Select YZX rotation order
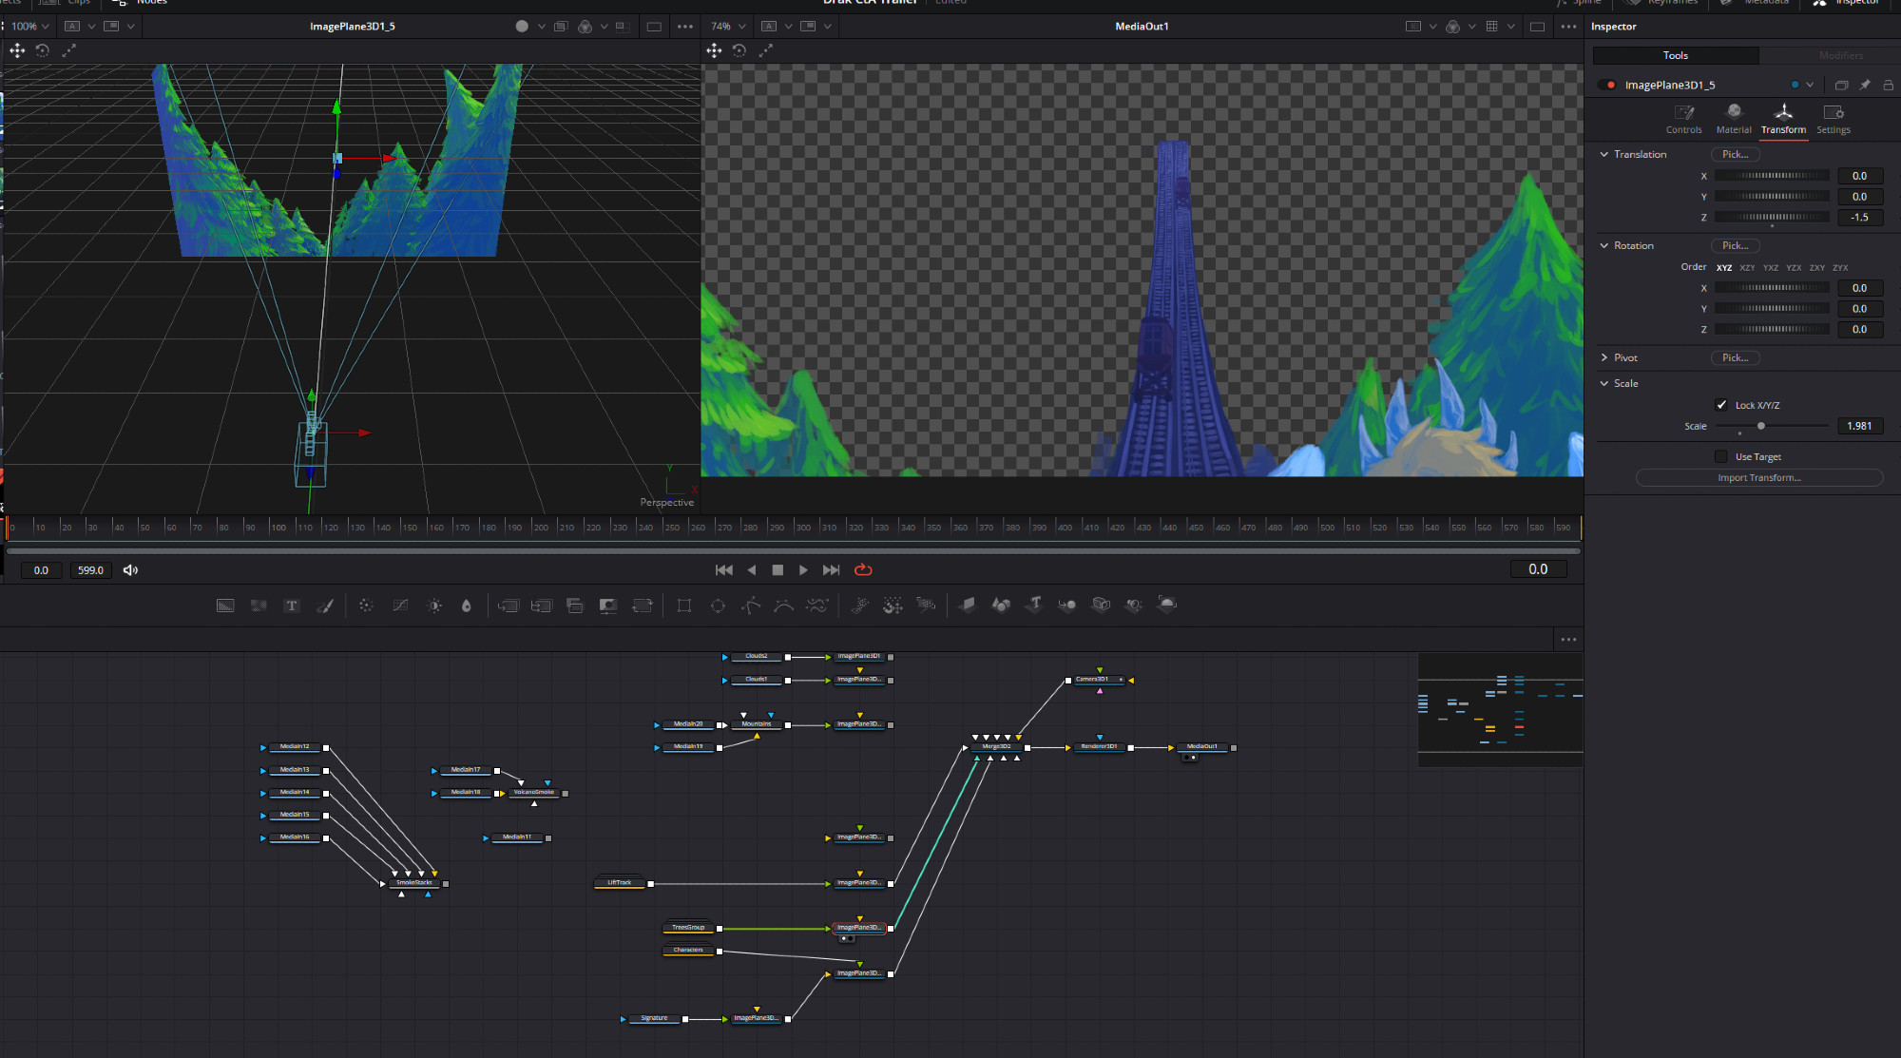Image resolution: width=1901 pixels, height=1058 pixels. [1794, 268]
